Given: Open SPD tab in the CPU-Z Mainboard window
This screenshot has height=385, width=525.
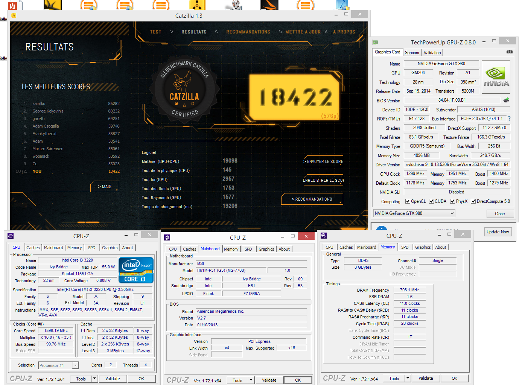Looking at the screenshot, I should click(248, 249).
